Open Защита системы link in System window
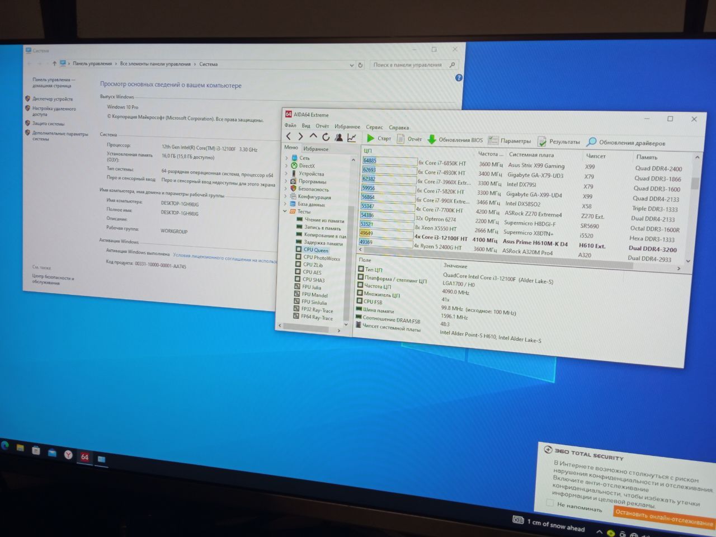This screenshot has width=716, height=537. [x=48, y=124]
